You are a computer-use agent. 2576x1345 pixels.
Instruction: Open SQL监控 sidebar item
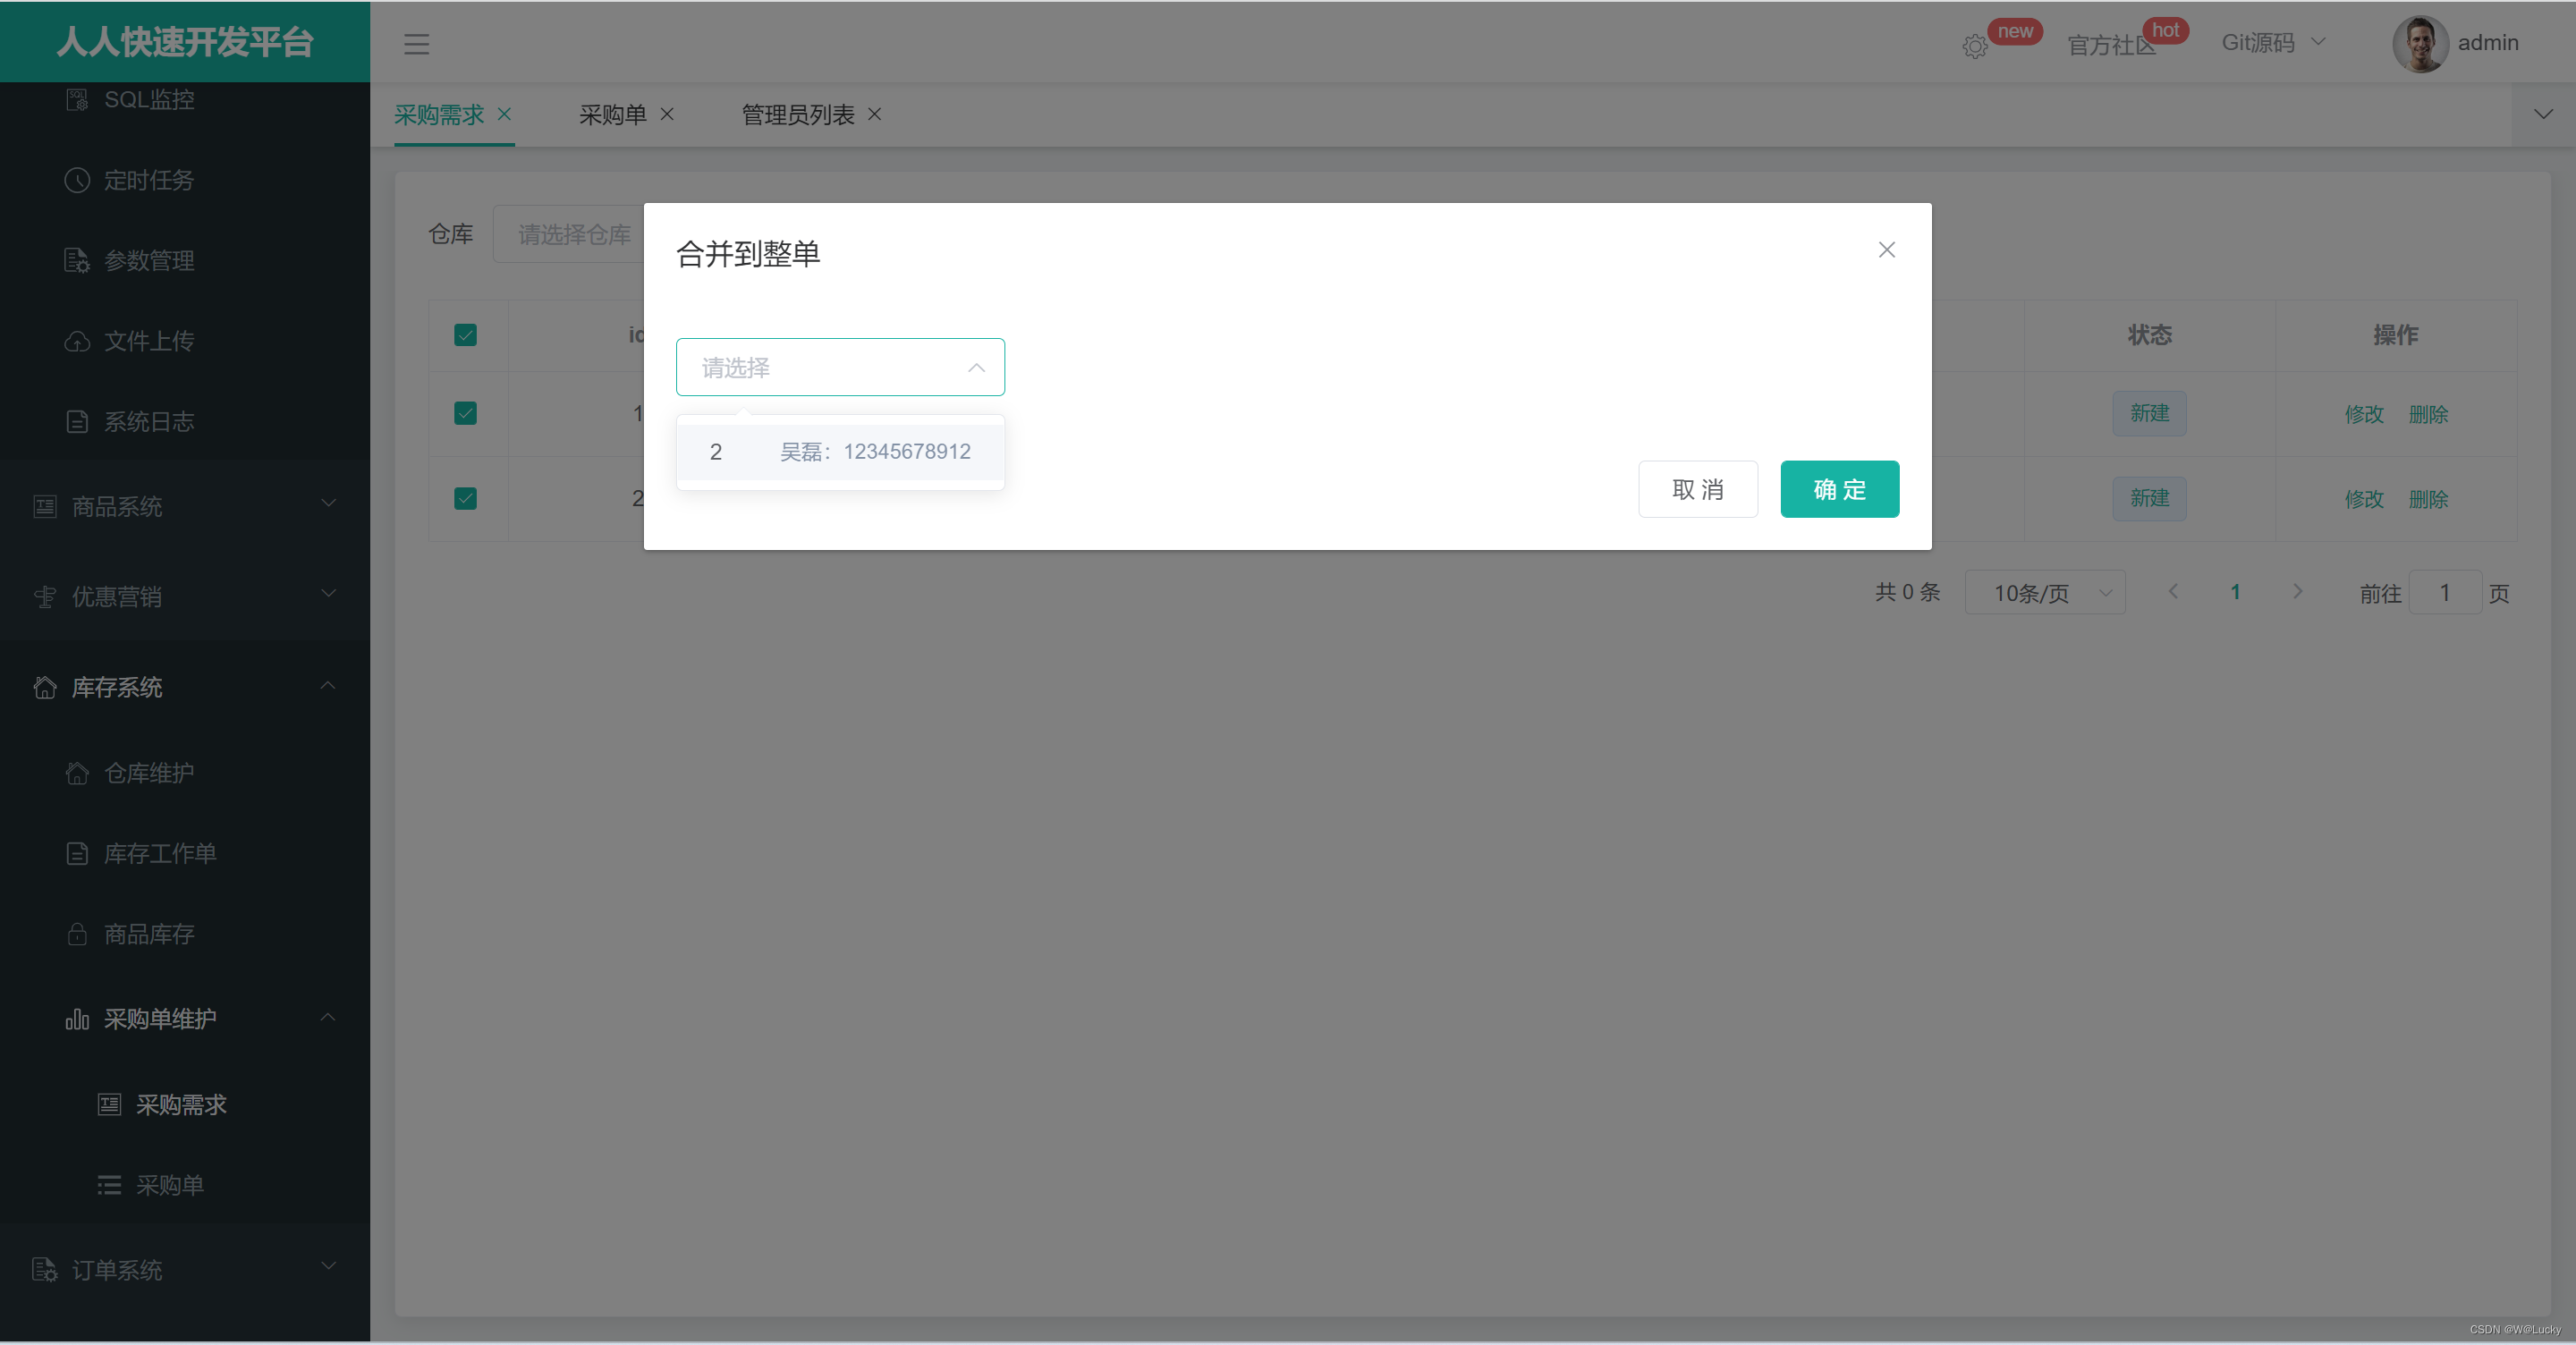click(149, 99)
